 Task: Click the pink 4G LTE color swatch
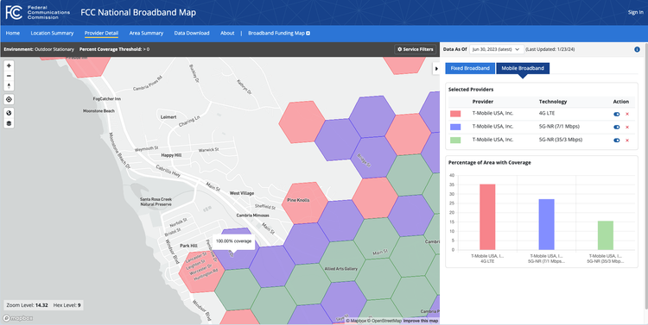coord(455,114)
